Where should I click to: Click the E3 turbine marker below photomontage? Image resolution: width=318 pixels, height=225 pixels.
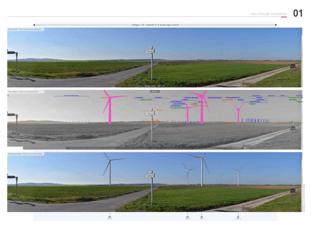[x=202, y=218]
